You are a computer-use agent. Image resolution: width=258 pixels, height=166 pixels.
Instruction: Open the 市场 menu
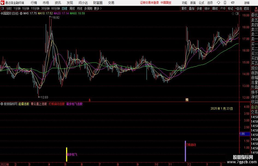pos(46,3)
